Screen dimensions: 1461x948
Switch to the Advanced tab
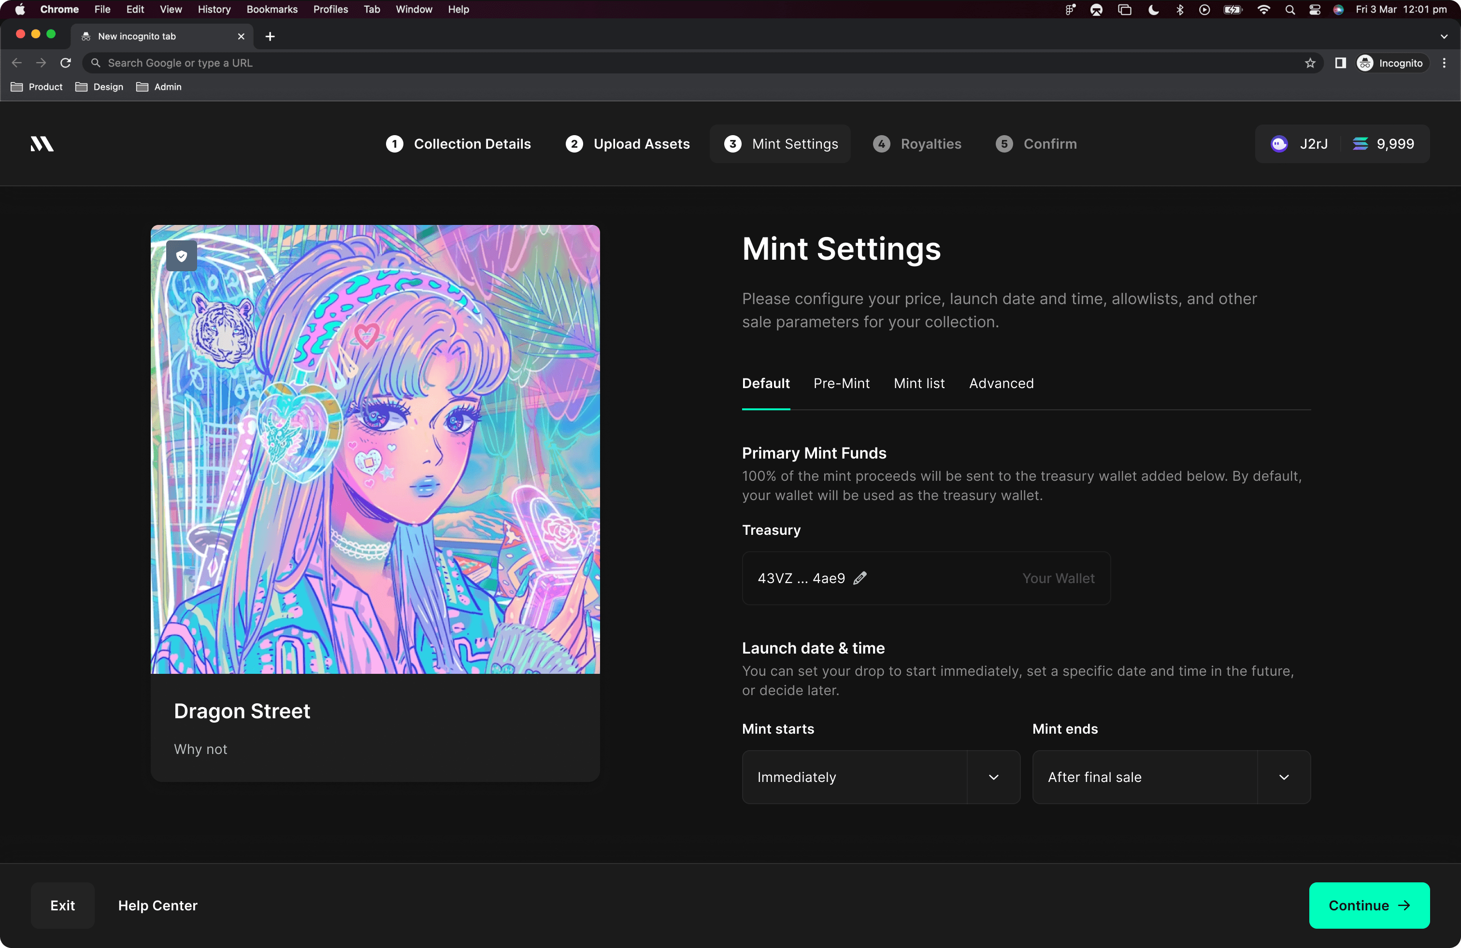pos(1001,383)
